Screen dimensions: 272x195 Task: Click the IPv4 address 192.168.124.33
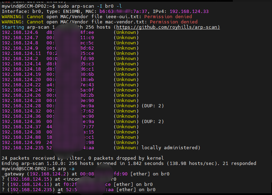(x=189, y=12)
